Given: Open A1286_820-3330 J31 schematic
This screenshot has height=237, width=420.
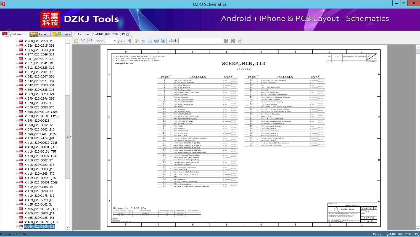Looking at the screenshot, I should point(39,50).
